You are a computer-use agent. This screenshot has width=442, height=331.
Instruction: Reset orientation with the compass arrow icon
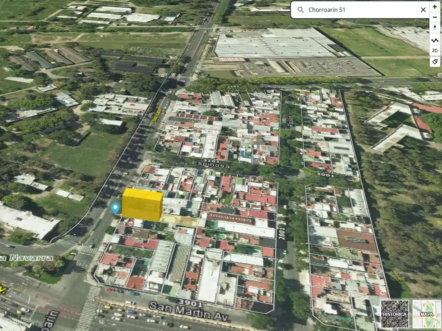click(x=435, y=28)
